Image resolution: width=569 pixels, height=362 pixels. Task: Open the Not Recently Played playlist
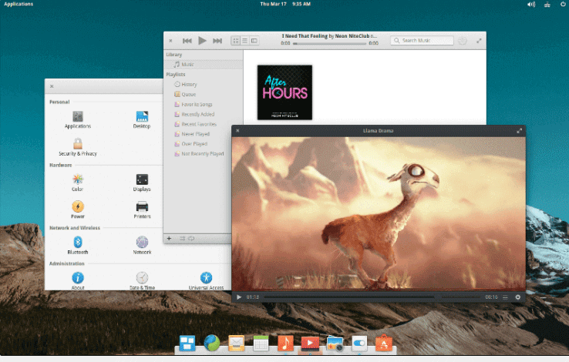(x=198, y=154)
